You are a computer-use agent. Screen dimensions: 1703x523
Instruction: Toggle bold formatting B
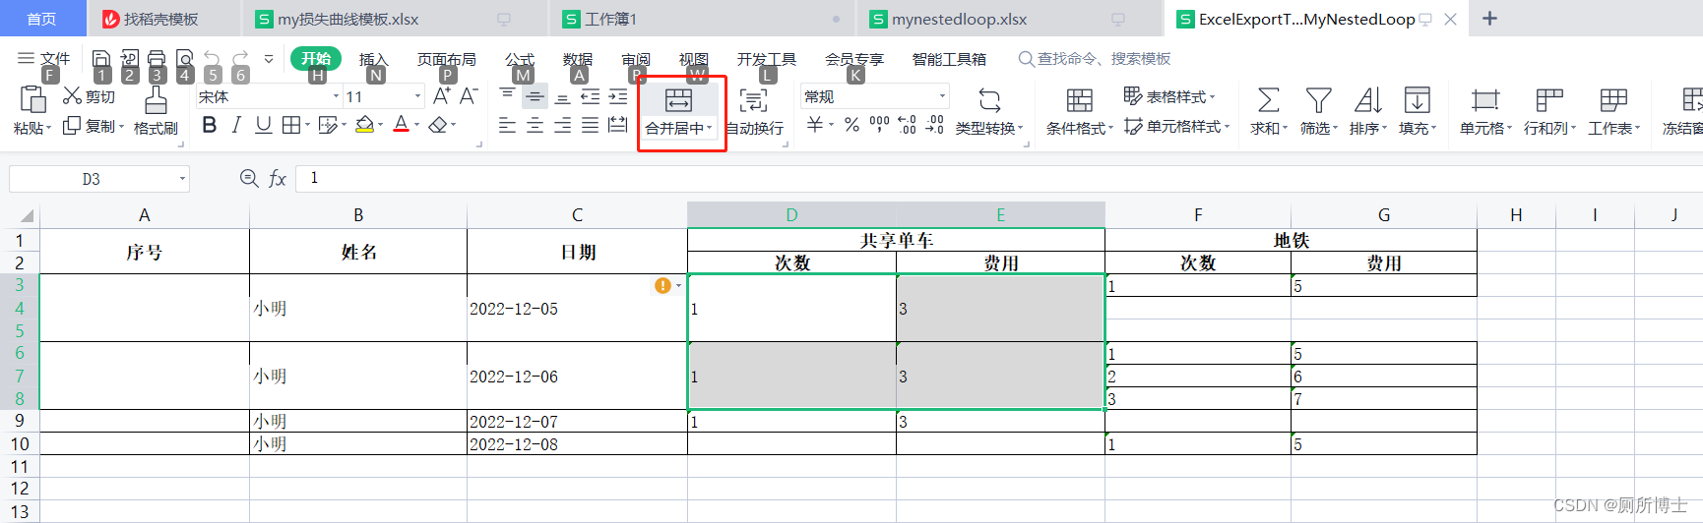(209, 125)
